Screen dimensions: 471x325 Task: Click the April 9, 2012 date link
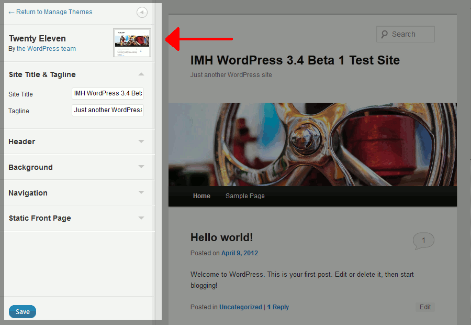point(240,253)
